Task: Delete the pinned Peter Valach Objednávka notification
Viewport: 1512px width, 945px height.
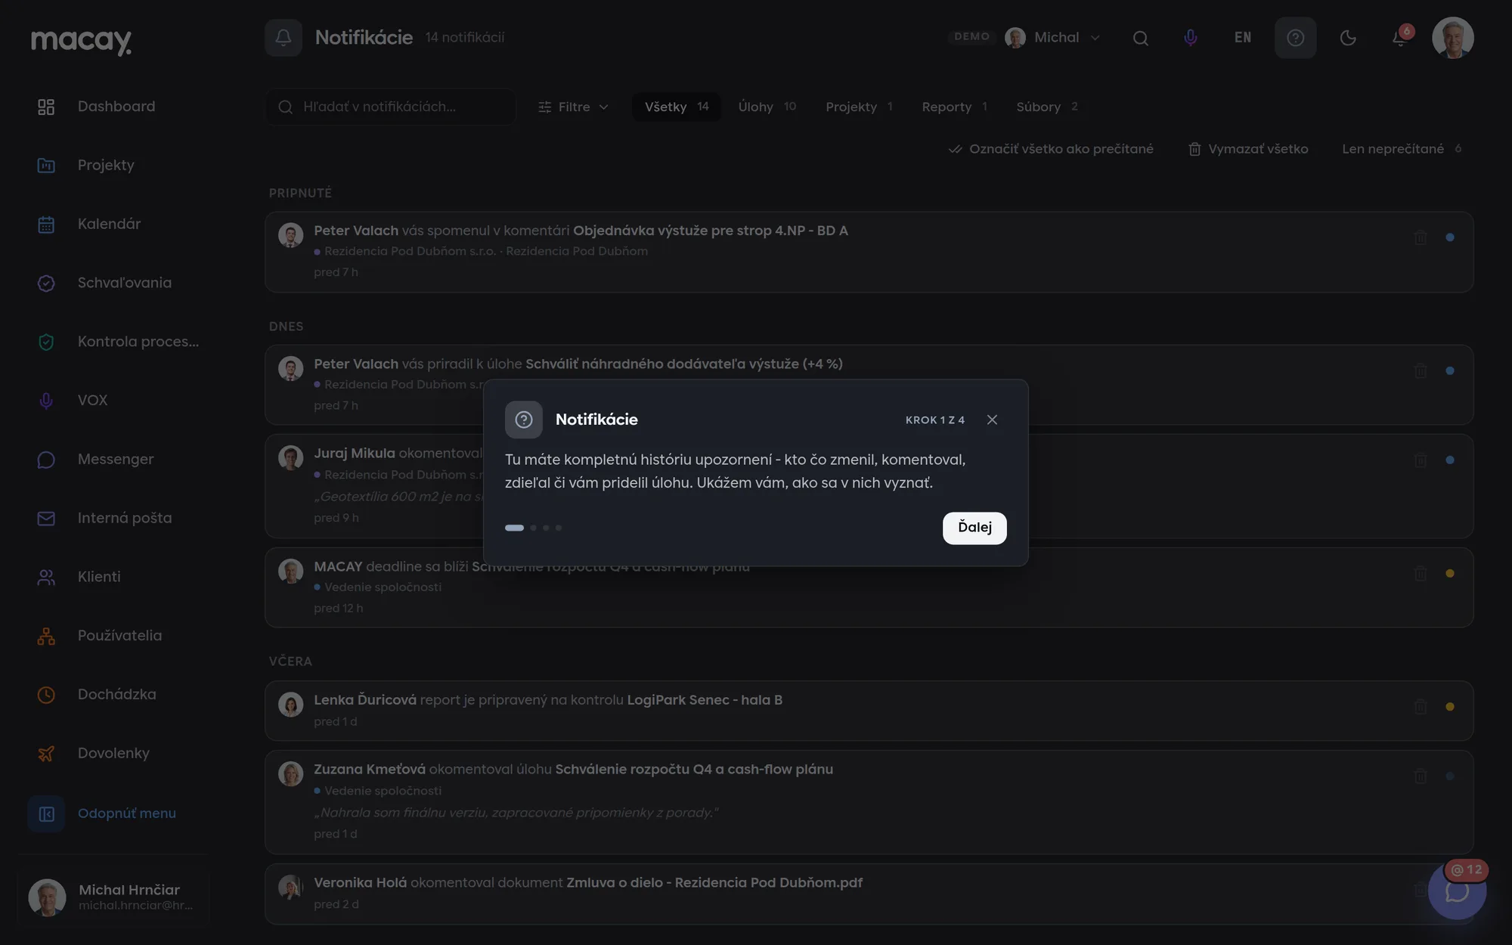Action: pyautogui.click(x=1421, y=237)
